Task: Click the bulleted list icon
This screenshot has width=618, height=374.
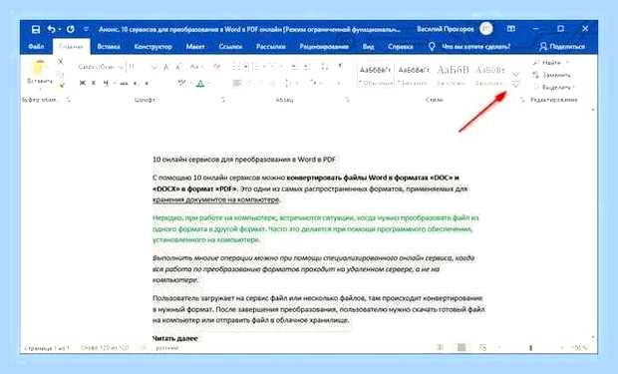Action: point(235,67)
